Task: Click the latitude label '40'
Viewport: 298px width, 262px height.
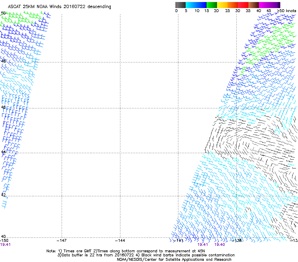Action: 3,237
